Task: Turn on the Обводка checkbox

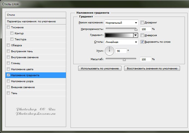Action: 8,45
